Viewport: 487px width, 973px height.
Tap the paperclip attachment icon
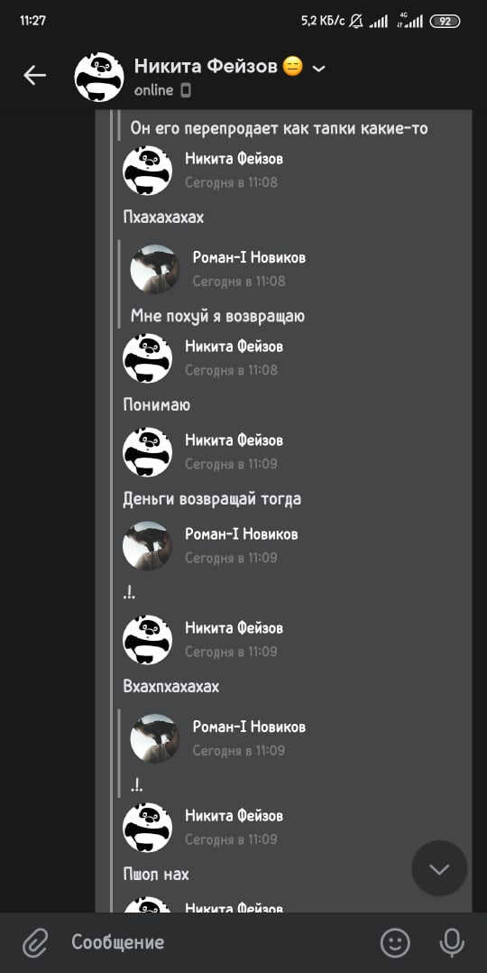[x=35, y=942]
